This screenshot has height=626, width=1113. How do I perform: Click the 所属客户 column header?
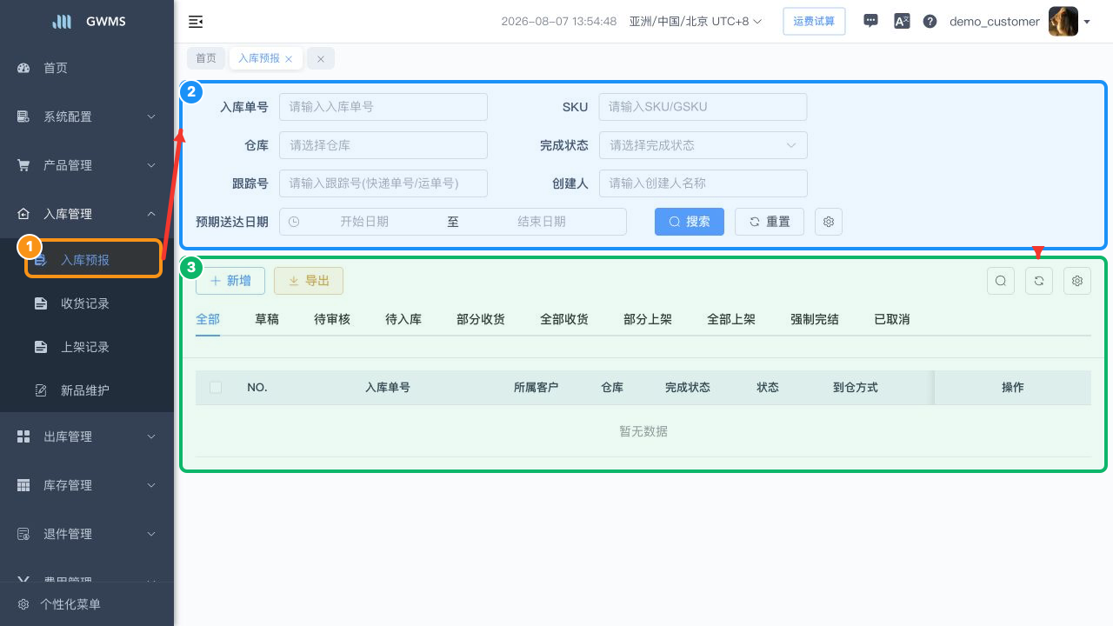point(537,388)
